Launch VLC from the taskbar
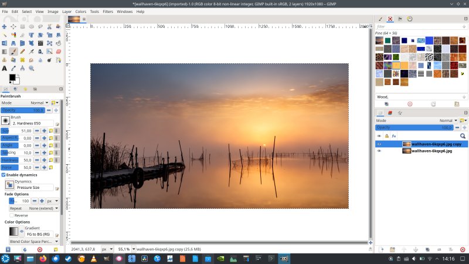The width and height of the screenshot is (469, 264). point(94,259)
